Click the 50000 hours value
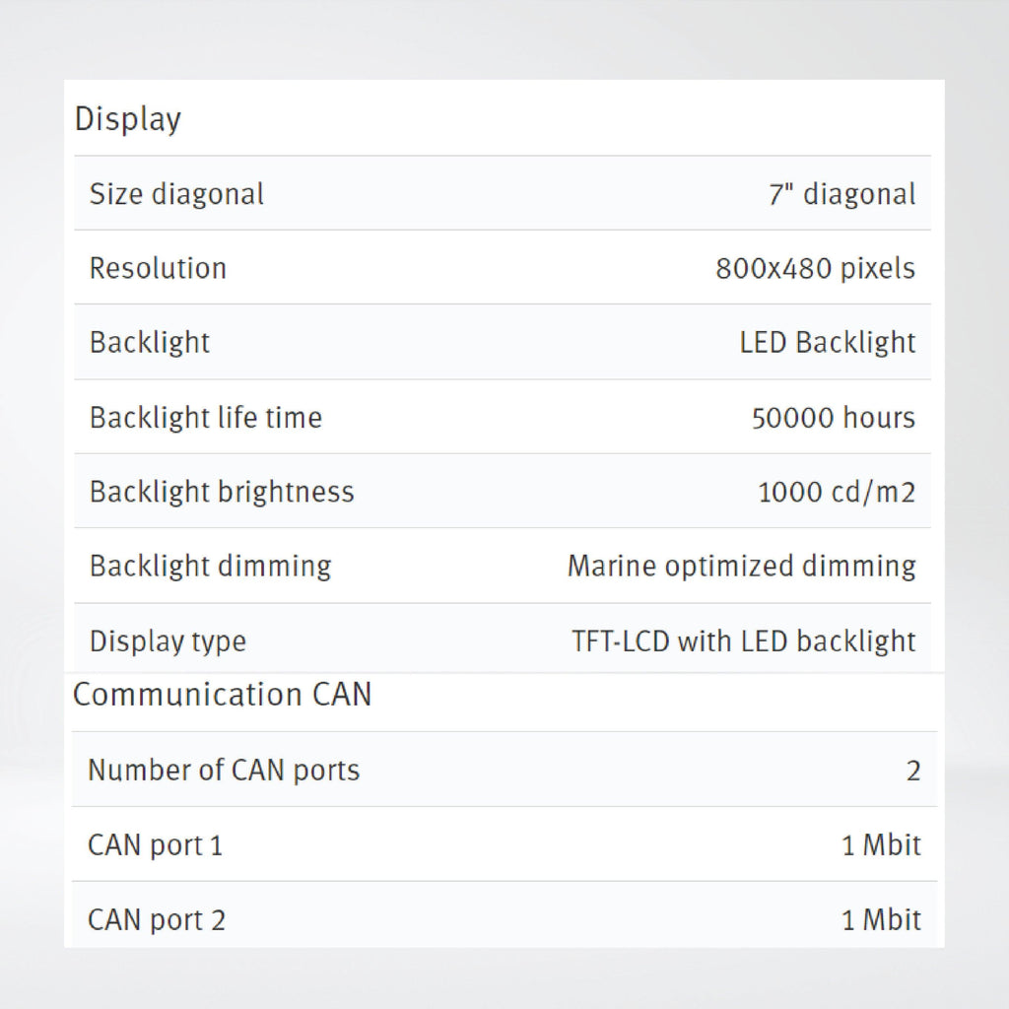The image size is (1009, 1009). coord(834,418)
